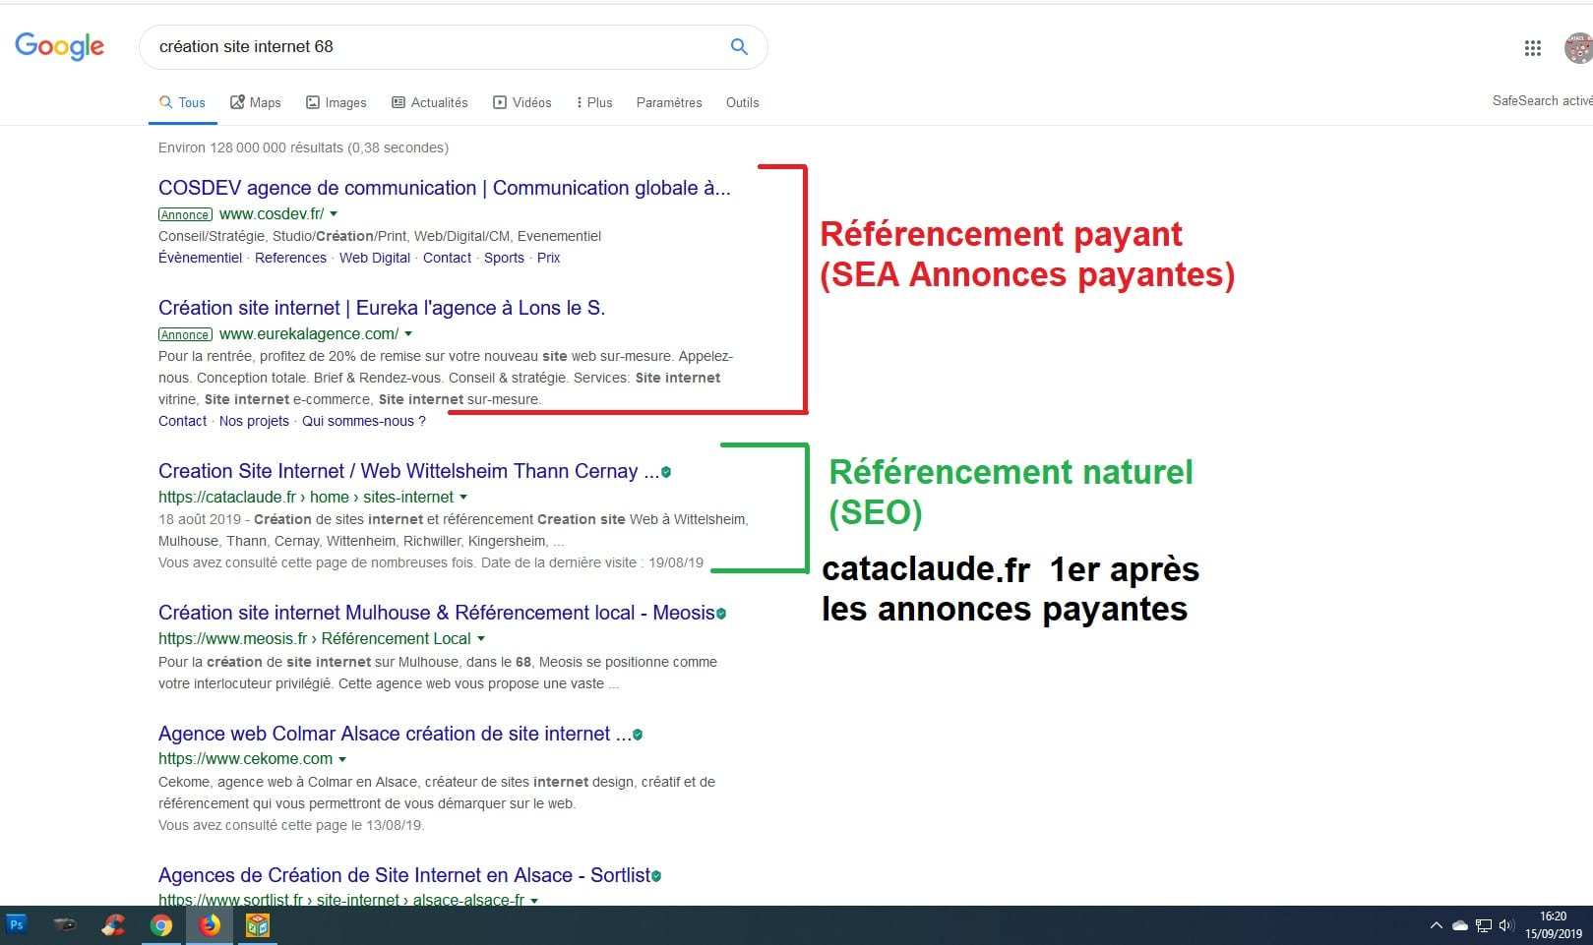Click the References sitelink under COSDEV
Viewport: 1593px width, 945px height.
point(290,258)
